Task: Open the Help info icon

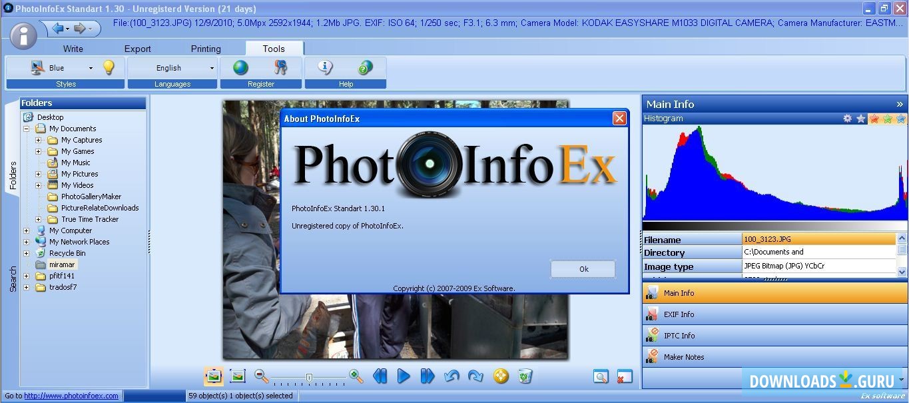Action: coord(324,67)
